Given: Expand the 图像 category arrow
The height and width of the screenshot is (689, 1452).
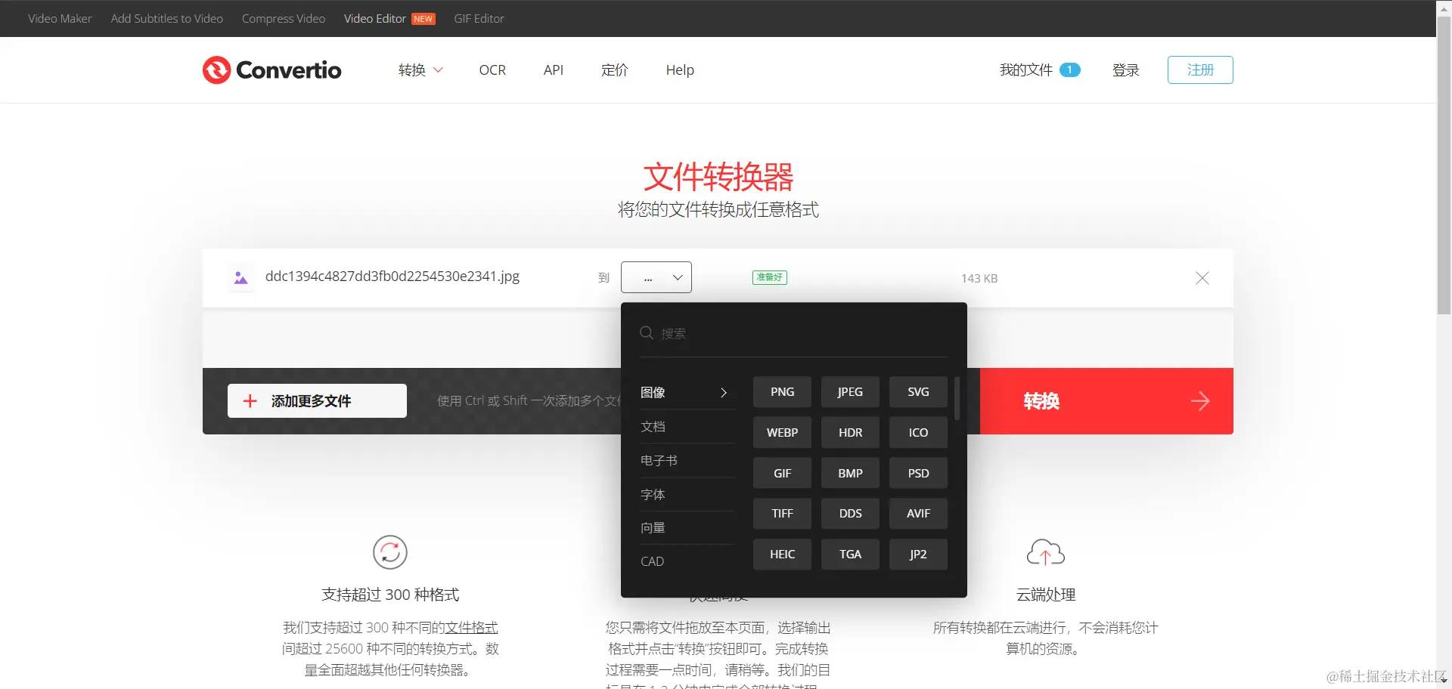Looking at the screenshot, I should tap(724, 392).
